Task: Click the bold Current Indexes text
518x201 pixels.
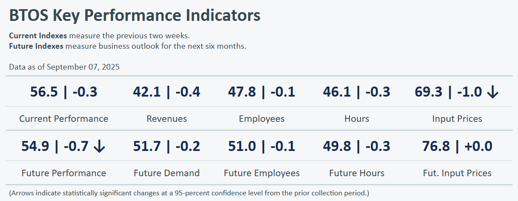Action: [x=38, y=36]
